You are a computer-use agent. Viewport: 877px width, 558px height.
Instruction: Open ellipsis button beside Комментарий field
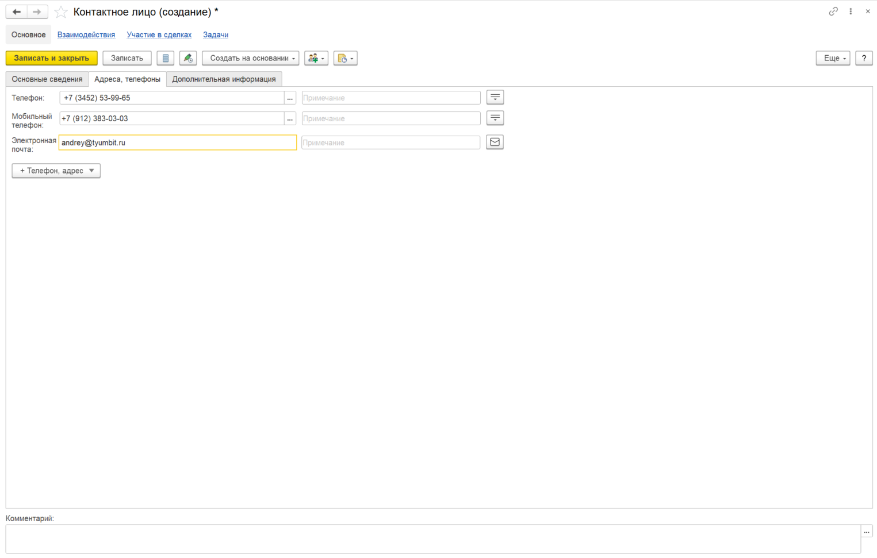click(867, 532)
